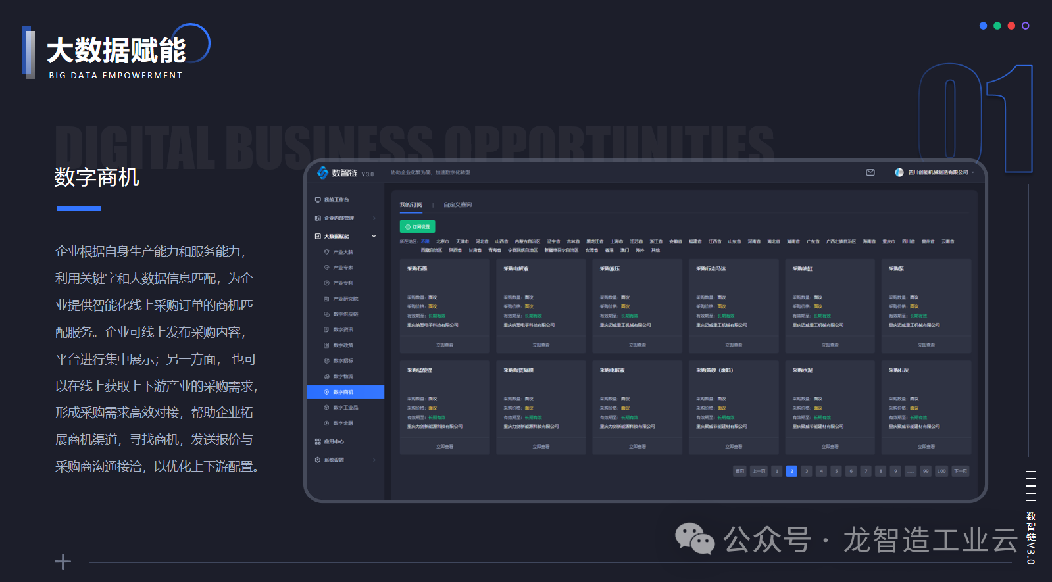Select the 不限 region filter option
Viewport: 1052px width, 582px height.
click(x=425, y=241)
